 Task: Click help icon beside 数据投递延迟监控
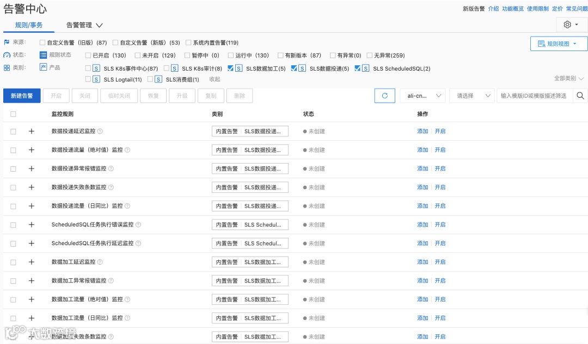[100, 132]
